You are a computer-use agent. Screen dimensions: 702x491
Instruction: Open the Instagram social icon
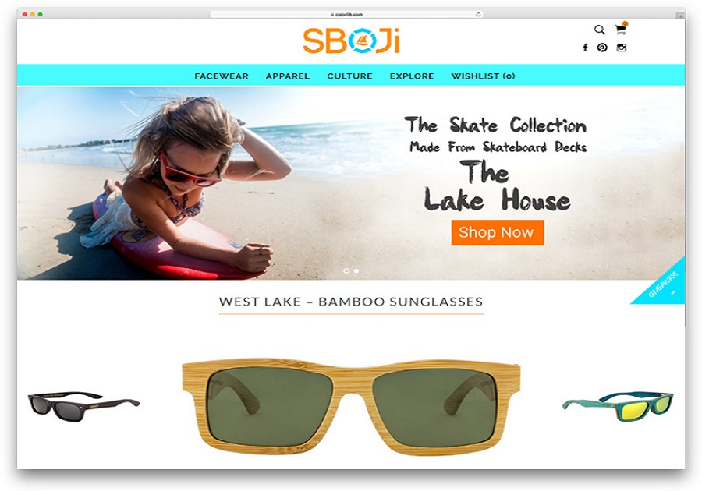point(622,48)
